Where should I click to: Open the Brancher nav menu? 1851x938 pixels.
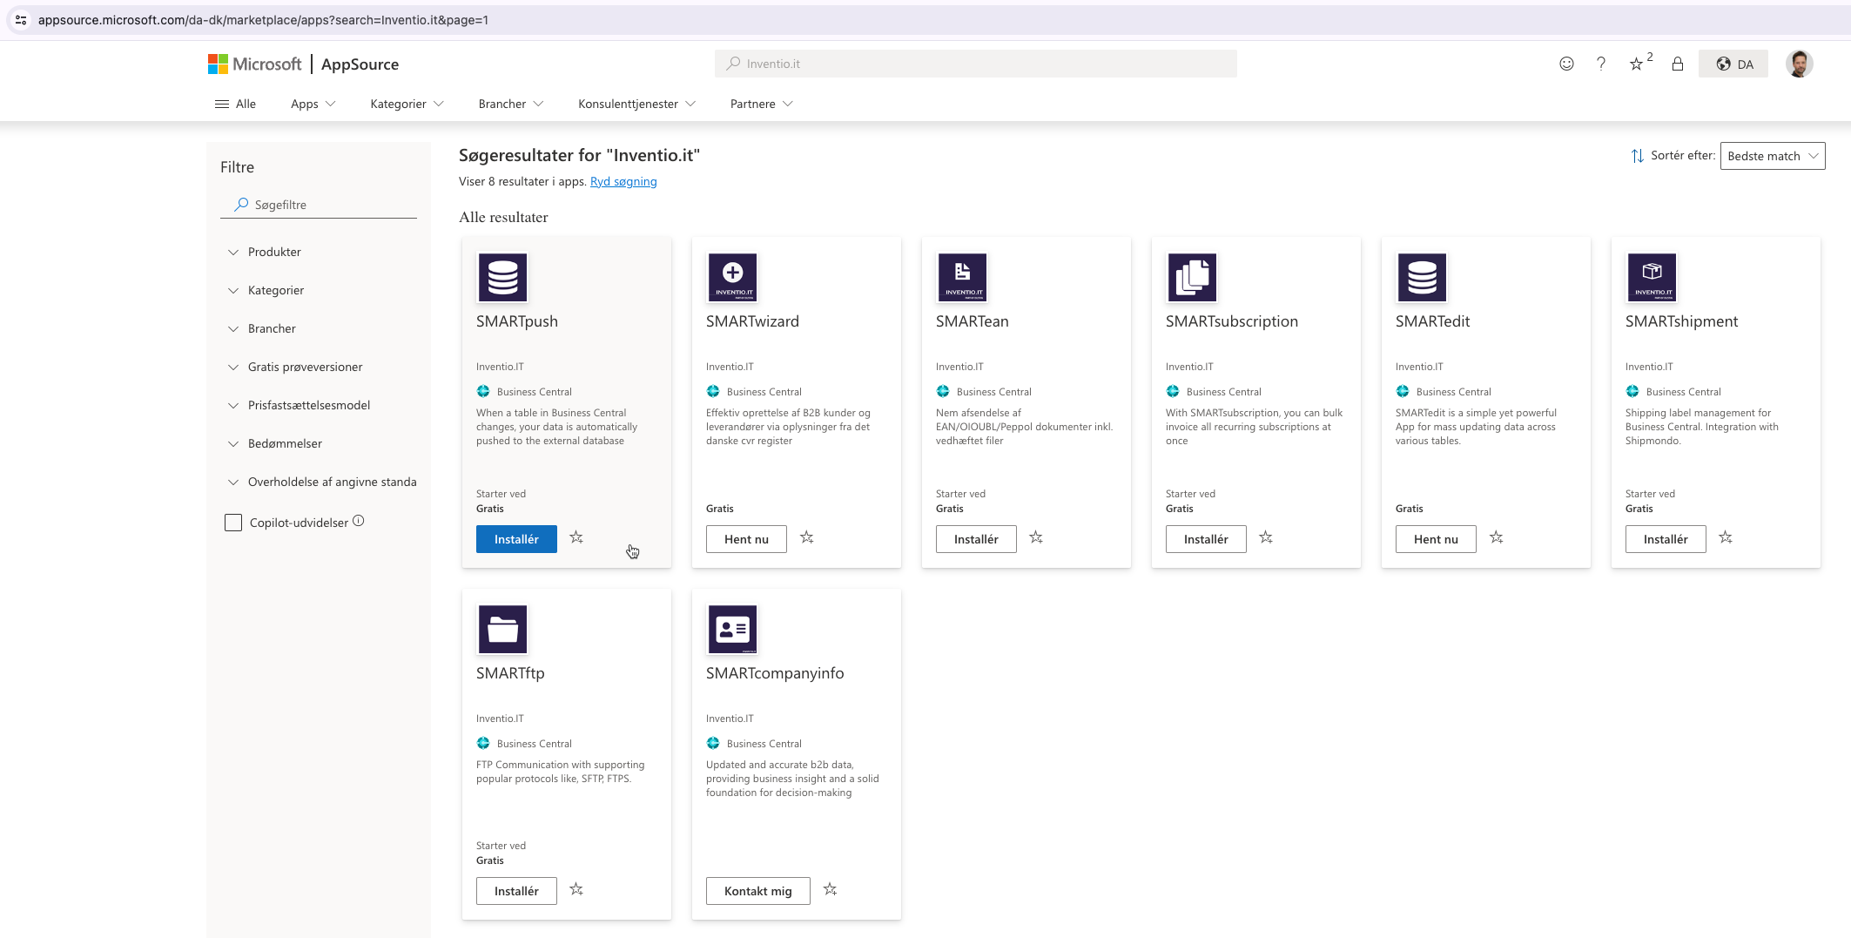(511, 104)
